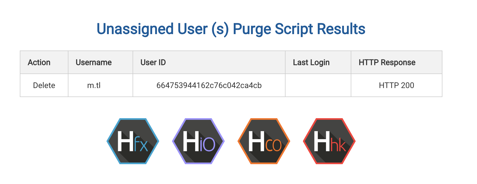Click the Last Login column header
This screenshot has width=477, height=184.
pyautogui.click(x=311, y=62)
